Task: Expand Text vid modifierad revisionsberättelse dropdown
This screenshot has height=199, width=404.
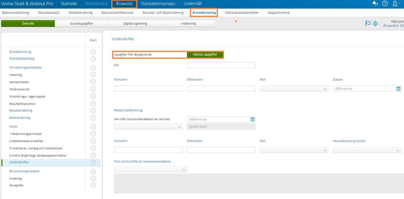Action: coord(150,169)
